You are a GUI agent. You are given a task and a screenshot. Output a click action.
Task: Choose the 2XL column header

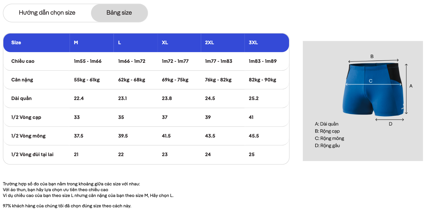(x=209, y=43)
